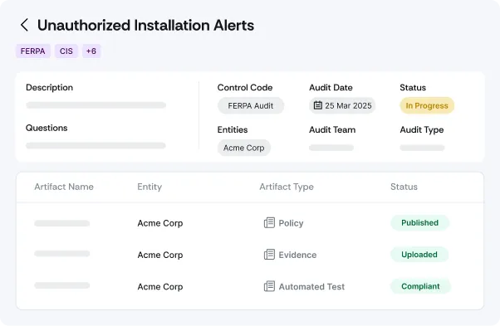This screenshot has width=500, height=326.
Task: Open the 25 Mar 2025 audit date picker
Action: (342, 105)
